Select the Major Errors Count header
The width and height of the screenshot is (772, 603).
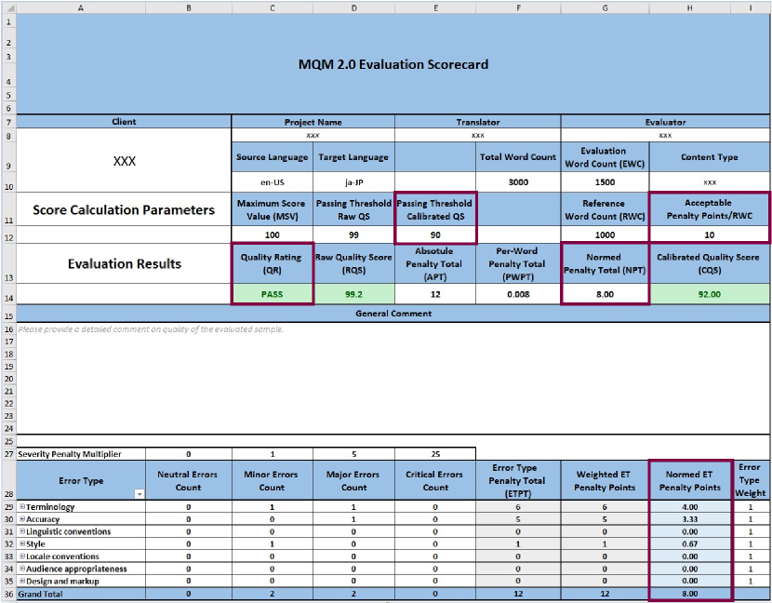353,480
